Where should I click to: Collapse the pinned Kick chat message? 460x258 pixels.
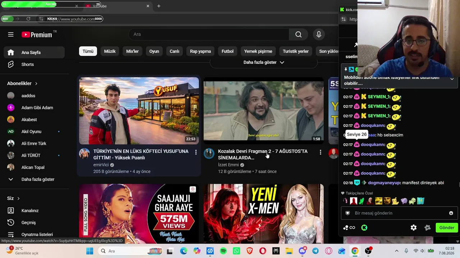pyautogui.click(x=452, y=79)
